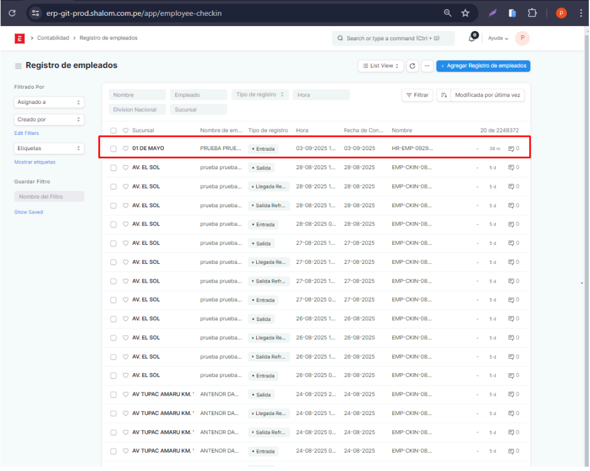Select the 01 DE MAYO row checkbox
The width and height of the screenshot is (590, 471).
(114, 148)
